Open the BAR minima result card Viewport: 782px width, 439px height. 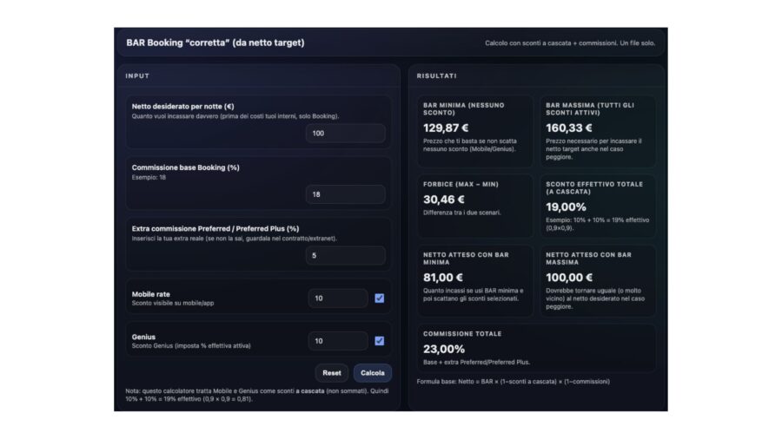point(474,131)
